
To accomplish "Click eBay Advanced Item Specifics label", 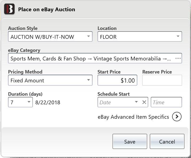I will click(133, 117).
